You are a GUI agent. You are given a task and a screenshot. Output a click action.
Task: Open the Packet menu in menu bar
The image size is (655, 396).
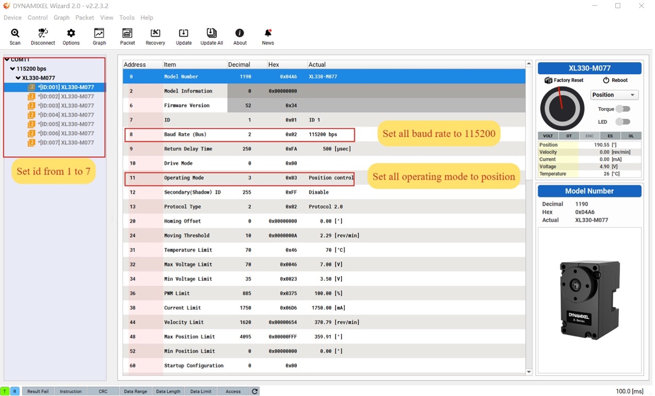pos(85,17)
